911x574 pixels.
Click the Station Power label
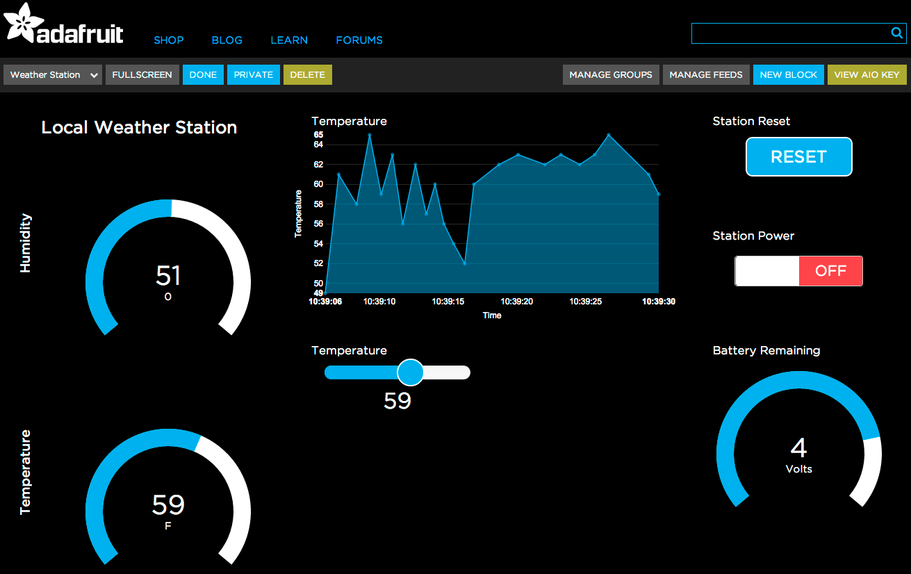tap(753, 236)
